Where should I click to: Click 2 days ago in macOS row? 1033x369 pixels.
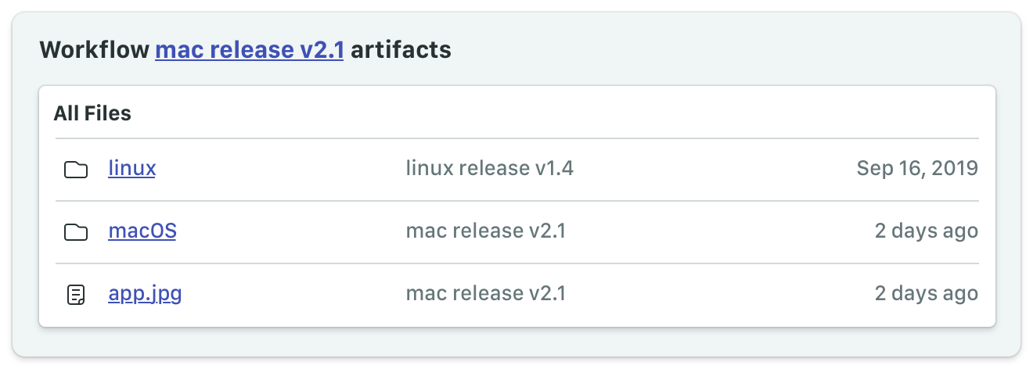tap(927, 231)
